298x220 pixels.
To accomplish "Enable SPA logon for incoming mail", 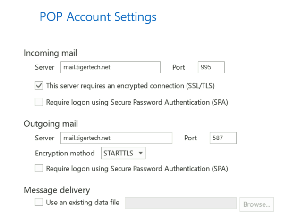I will [x=39, y=102].
